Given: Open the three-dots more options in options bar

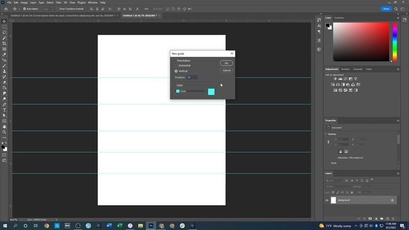Looking at the screenshot, I should tap(146, 9).
